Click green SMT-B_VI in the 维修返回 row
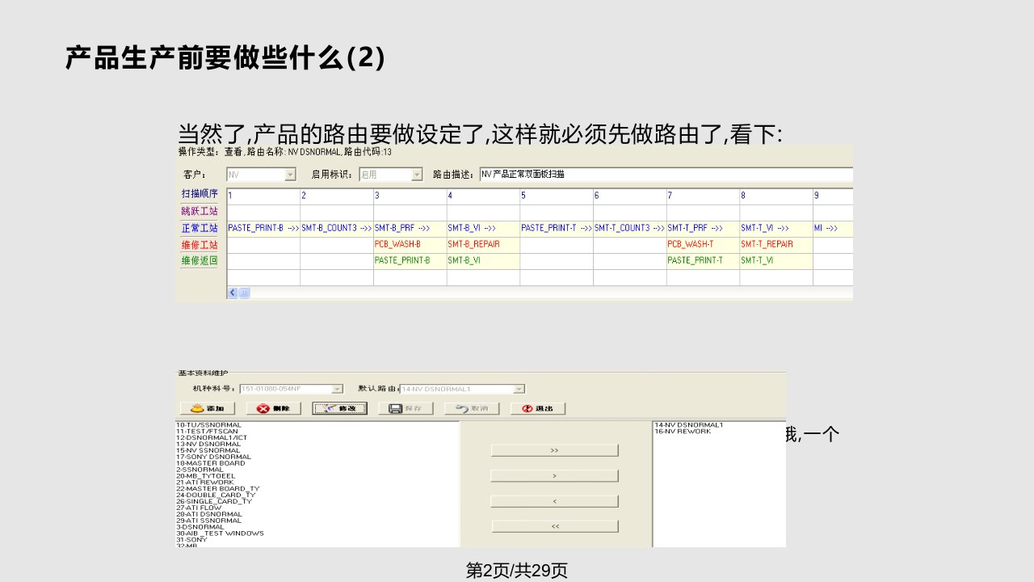 tap(483, 261)
